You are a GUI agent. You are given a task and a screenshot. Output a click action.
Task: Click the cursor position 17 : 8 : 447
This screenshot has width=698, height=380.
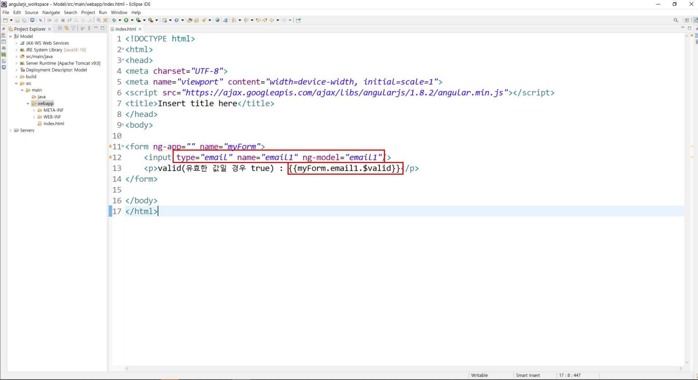pos(570,375)
